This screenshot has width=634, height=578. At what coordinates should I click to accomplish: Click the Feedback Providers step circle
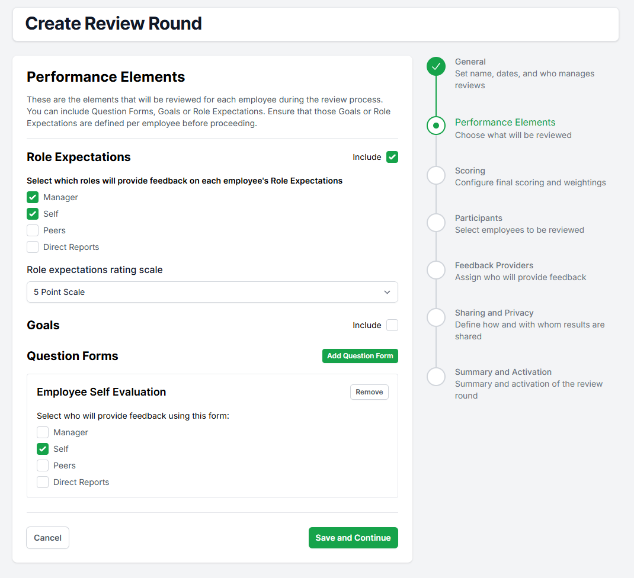[x=436, y=270]
